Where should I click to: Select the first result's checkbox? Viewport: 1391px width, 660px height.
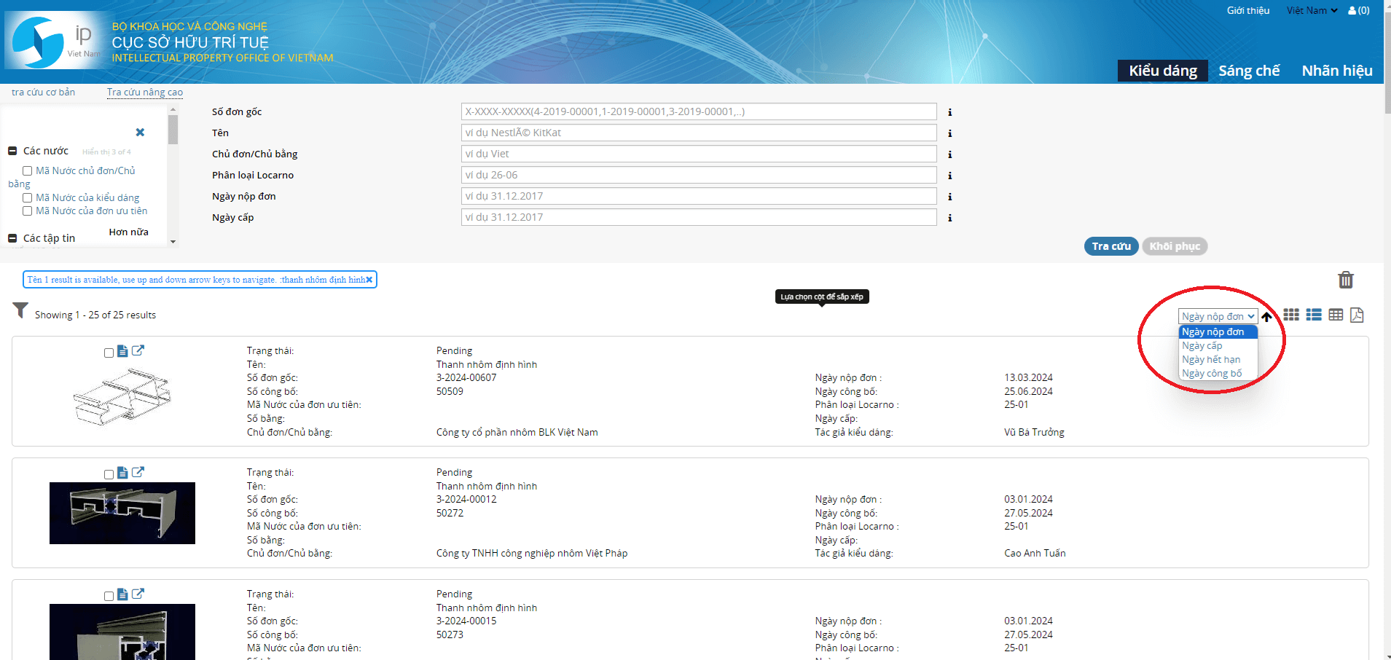tap(109, 353)
